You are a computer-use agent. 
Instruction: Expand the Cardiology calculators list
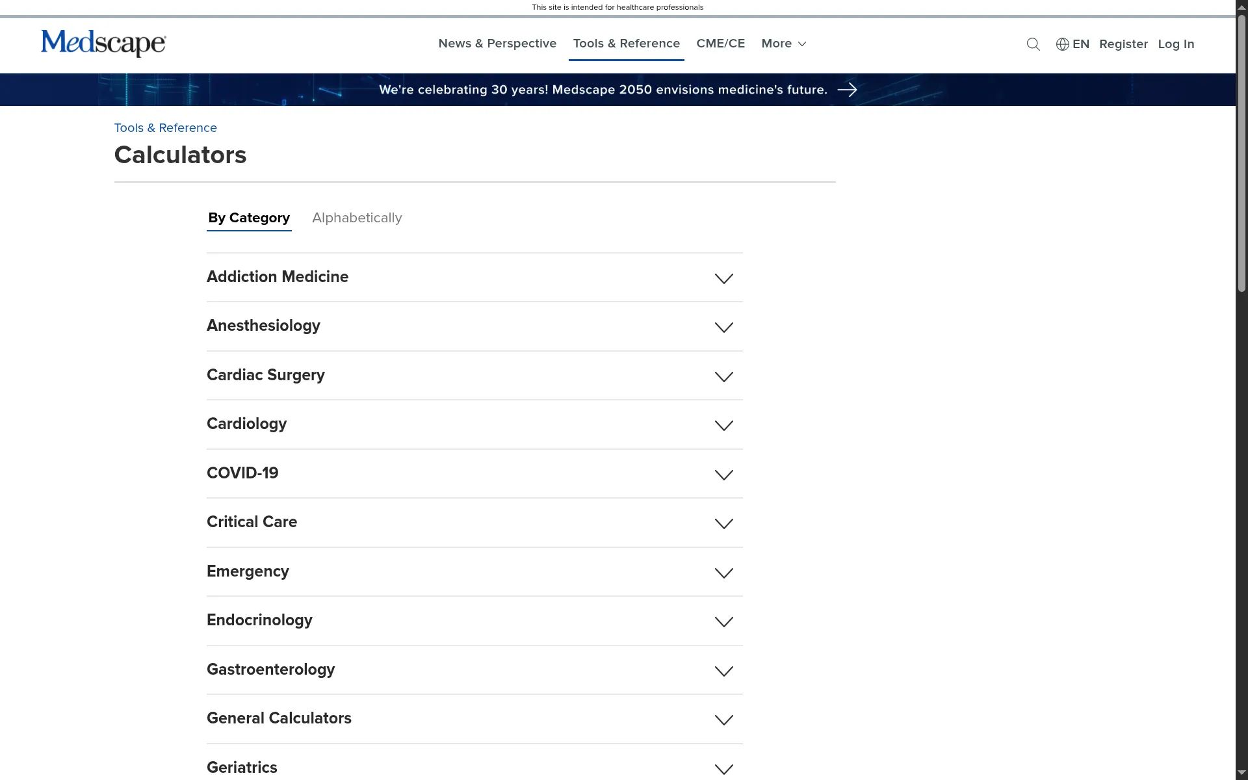pyautogui.click(x=723, y=426)
